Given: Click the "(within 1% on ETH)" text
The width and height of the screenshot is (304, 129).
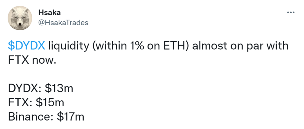Looking at the screenshot, I should click(x=141, y=46).
